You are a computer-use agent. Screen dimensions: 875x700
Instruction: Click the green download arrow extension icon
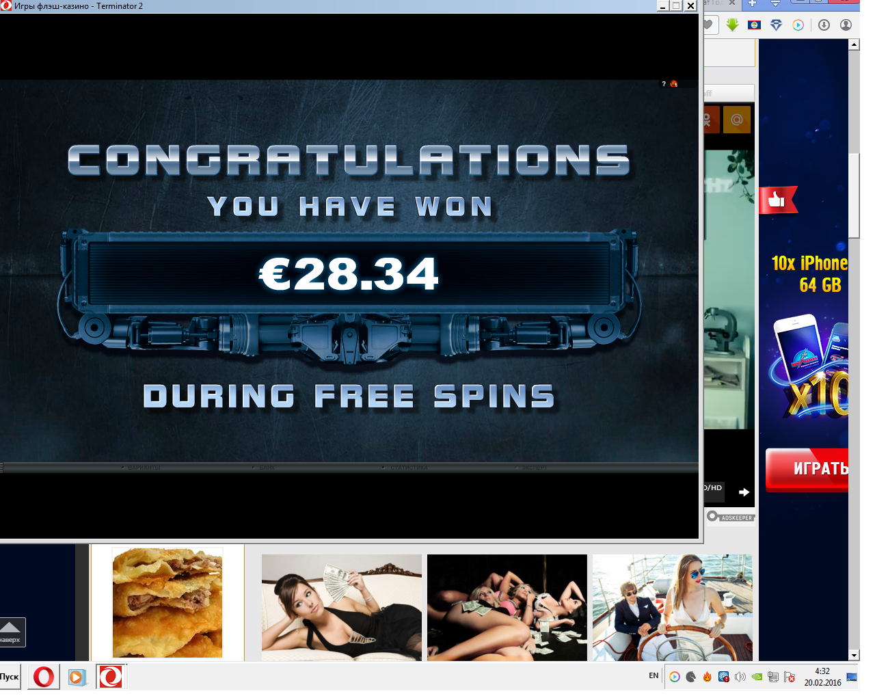tap(732, 25)
